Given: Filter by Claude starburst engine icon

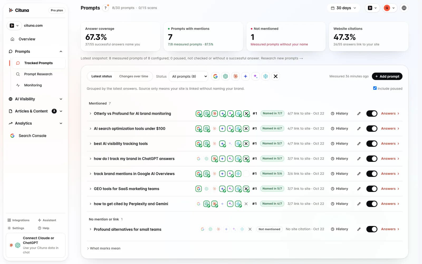Looking at the screenshot, I should [236, 76].
